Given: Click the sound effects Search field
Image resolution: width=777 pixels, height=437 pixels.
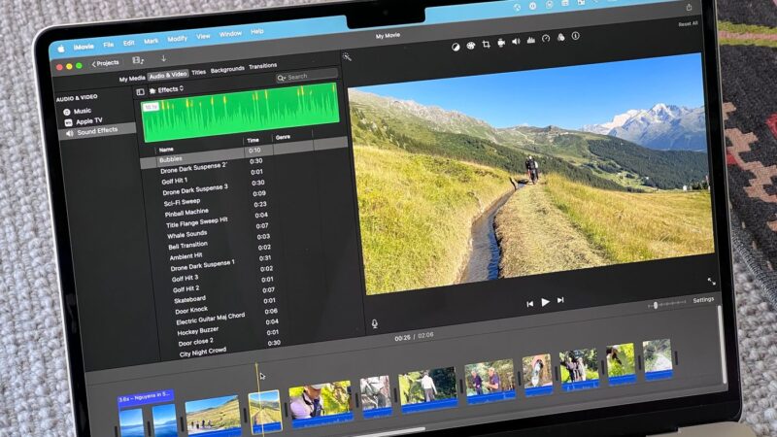Looking at the screenshot, I should click(x=307, y=76).
